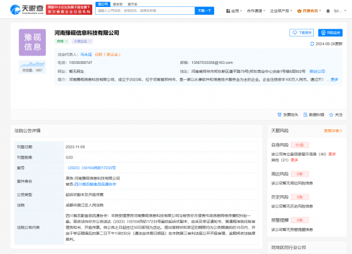The image size is (352, 254).
Task: Select the 查老板 search tab
Action: click(118, 4)
